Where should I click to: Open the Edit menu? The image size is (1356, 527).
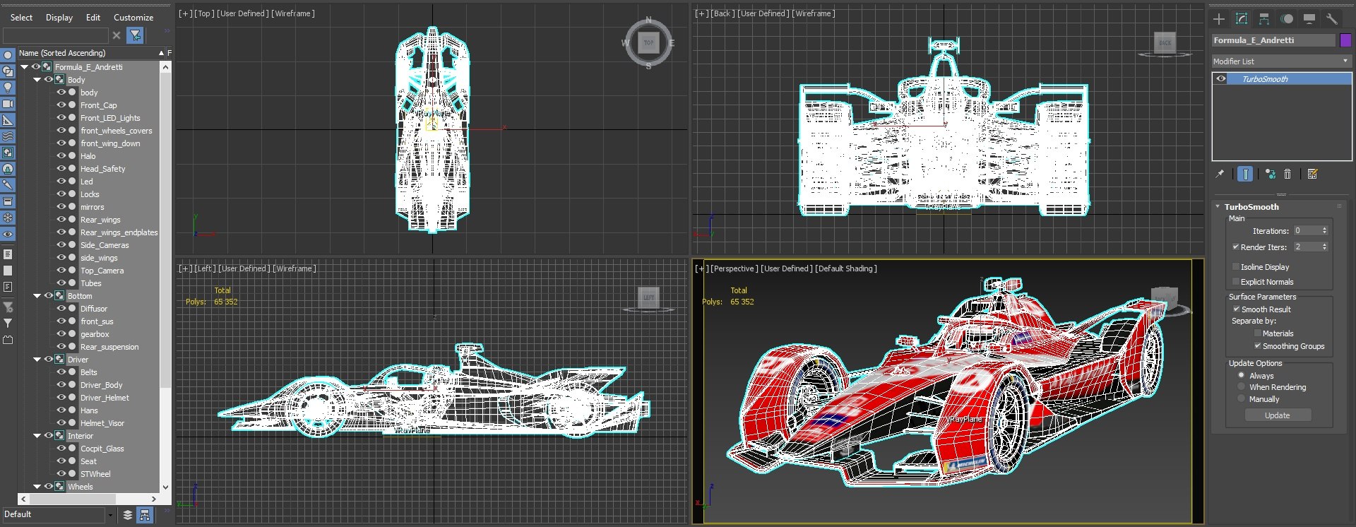click(93, 18)
